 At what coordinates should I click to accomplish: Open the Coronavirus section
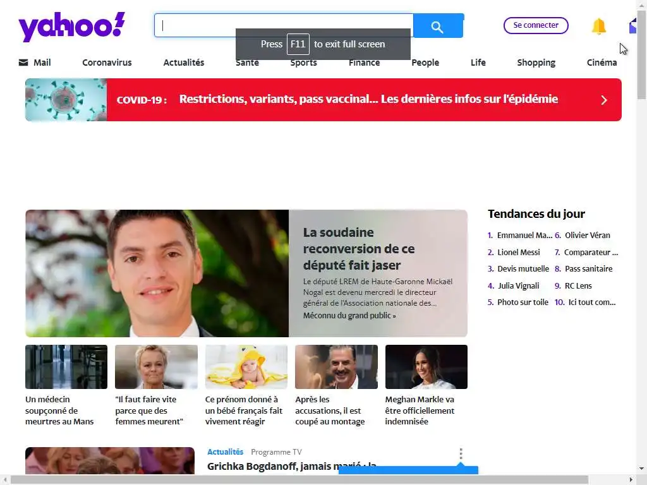point(107,63)
